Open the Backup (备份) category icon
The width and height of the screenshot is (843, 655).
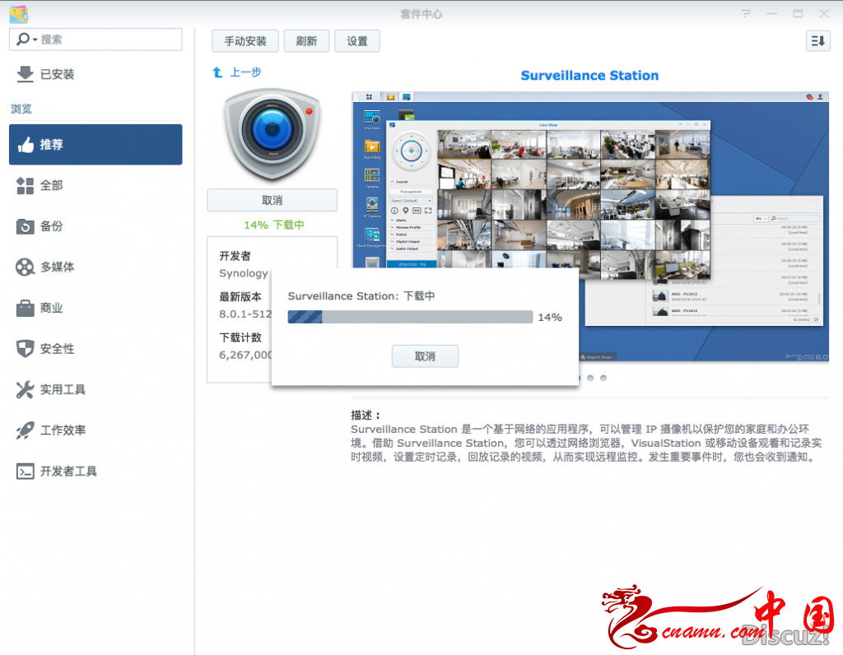[x=26, y=226]
